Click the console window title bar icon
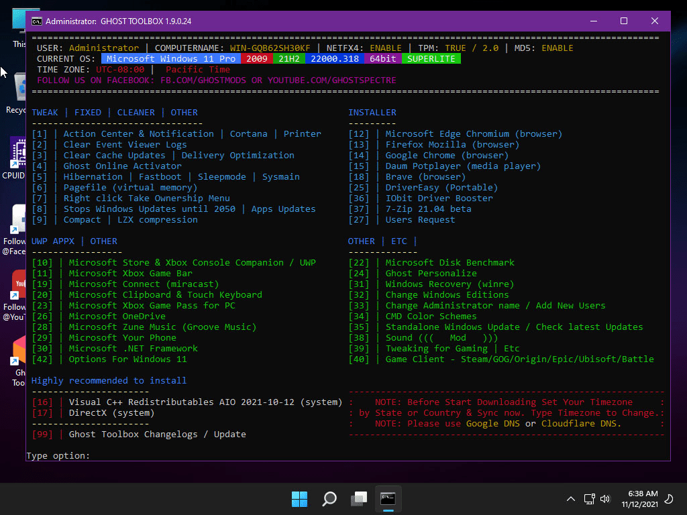The image size is (687, 515). click(x=38, y=21)
